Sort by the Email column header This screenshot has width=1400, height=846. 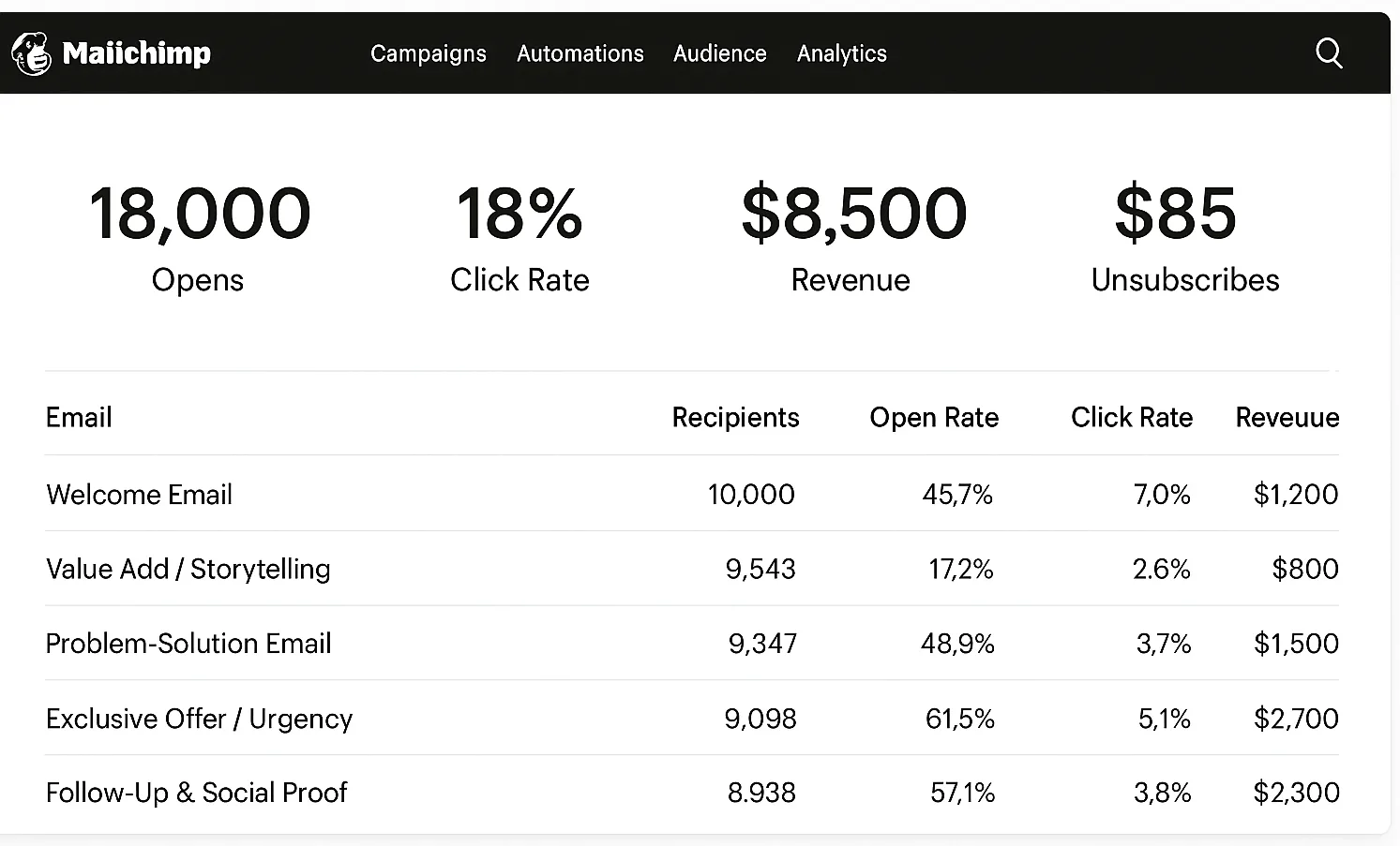point(79,417)
